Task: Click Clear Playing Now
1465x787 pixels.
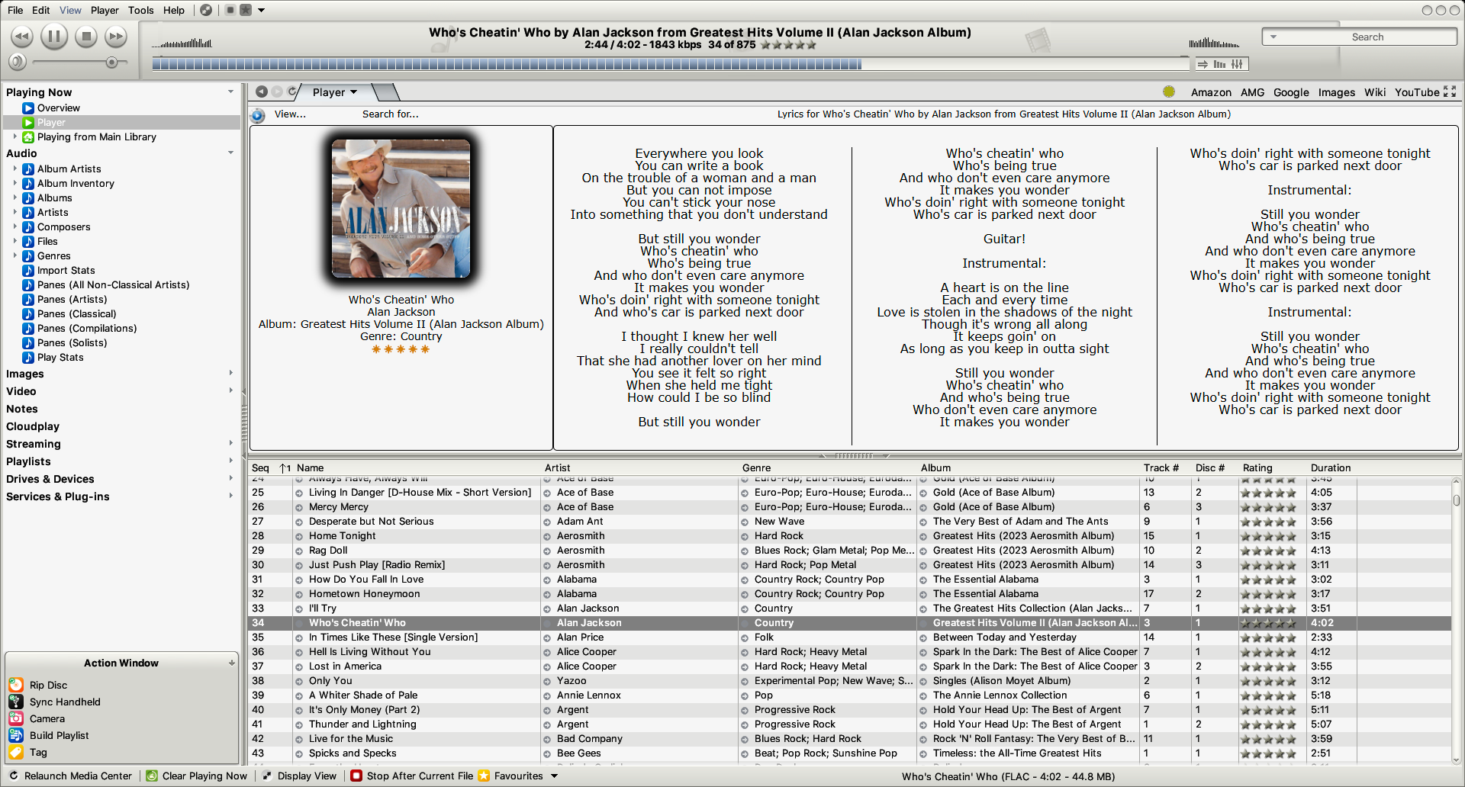Action: click(197, 776)
